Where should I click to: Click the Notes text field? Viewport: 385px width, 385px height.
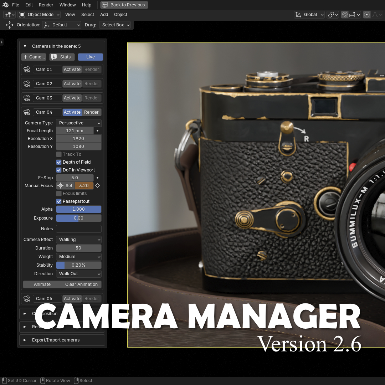pyautogui.click(x=79, y=229)
